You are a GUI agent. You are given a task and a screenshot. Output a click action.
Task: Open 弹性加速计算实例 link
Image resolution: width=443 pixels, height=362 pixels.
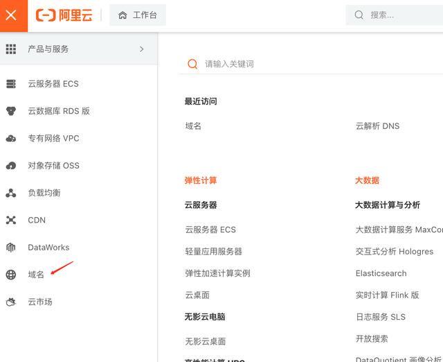point(217,273)
